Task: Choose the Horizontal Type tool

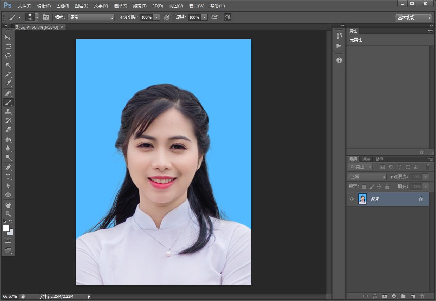Action: point(8,176)
